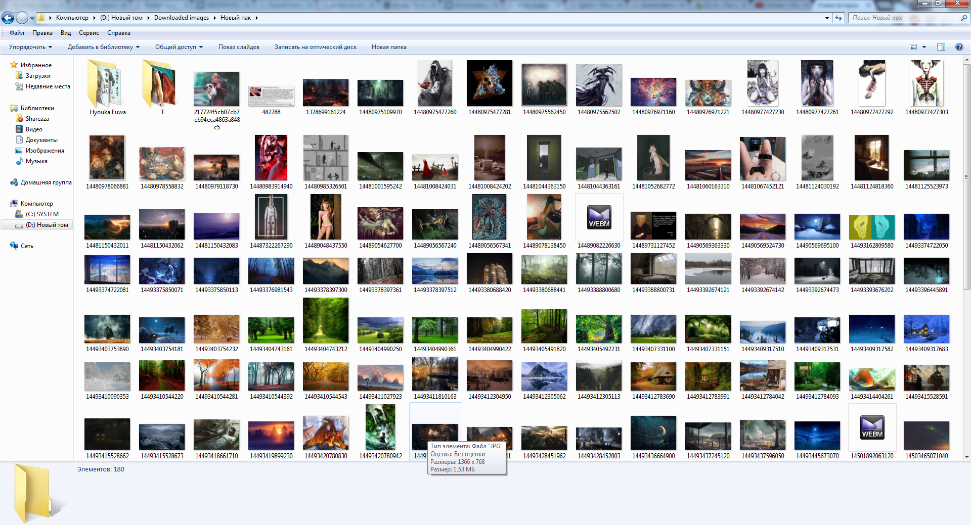Open the Вид menu

(66, 33)
